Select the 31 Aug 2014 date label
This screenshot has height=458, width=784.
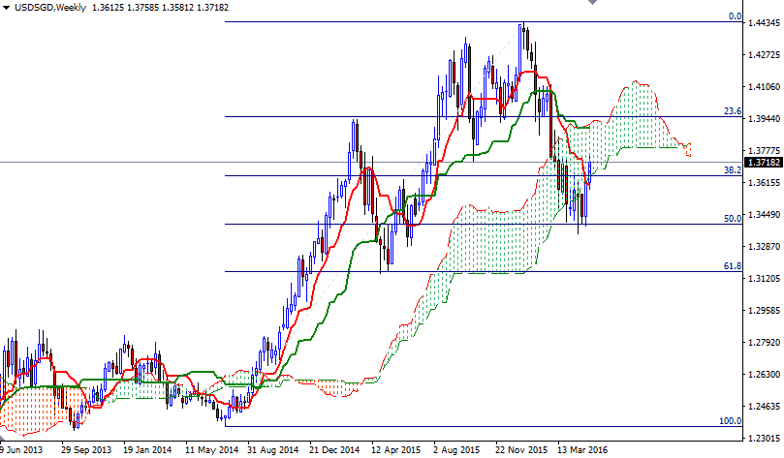click(x=270, y=450)
